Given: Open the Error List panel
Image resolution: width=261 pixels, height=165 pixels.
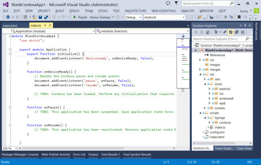Looking at the screenshot, I should (x=79, y=154).
